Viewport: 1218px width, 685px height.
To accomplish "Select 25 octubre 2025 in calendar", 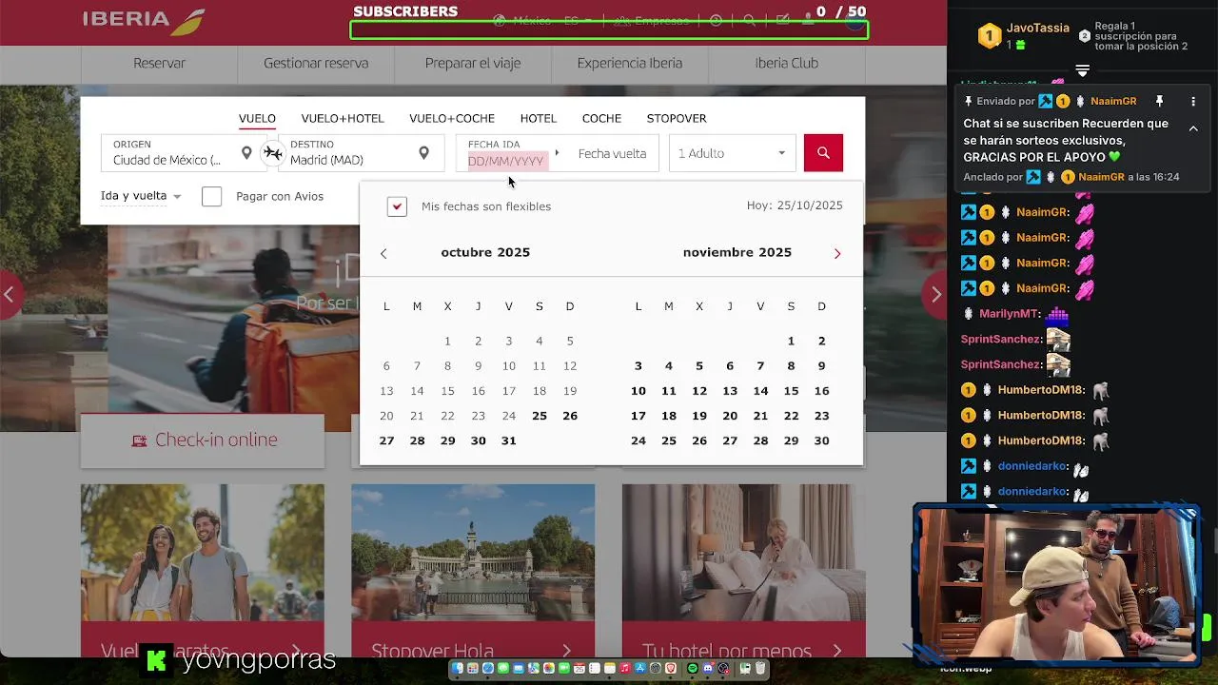I will click(540, 416).
